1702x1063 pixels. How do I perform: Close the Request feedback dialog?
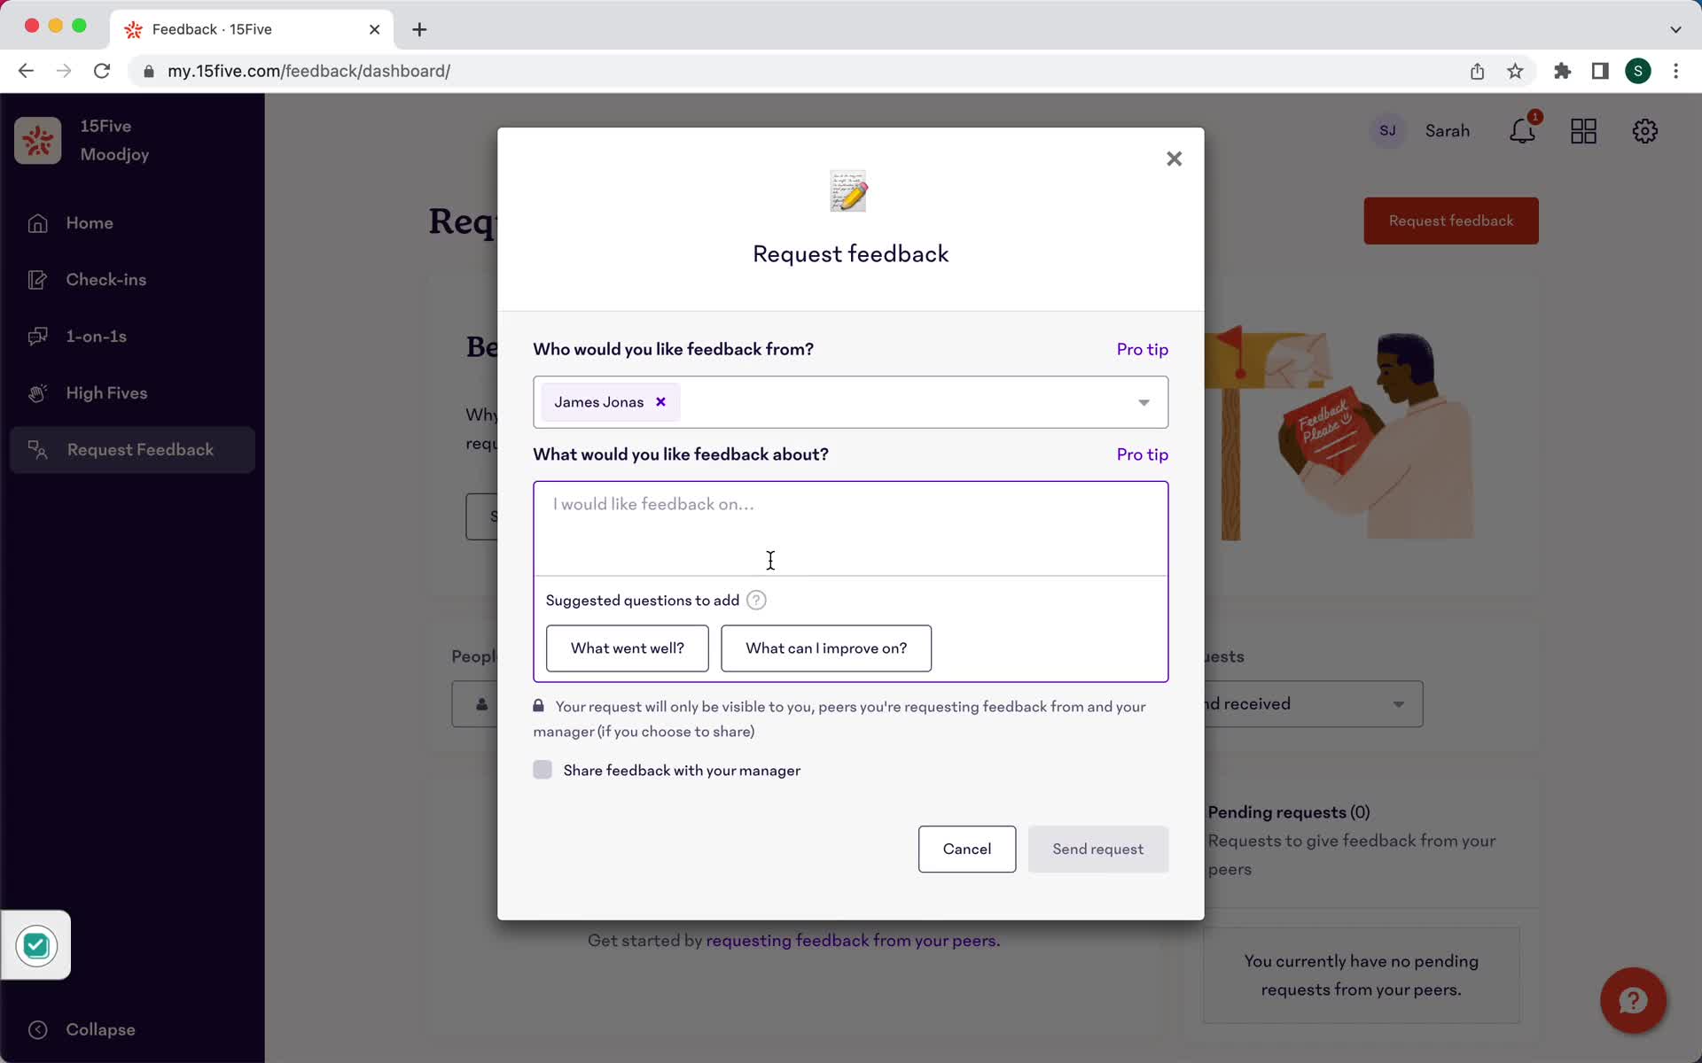[1174, 159]
